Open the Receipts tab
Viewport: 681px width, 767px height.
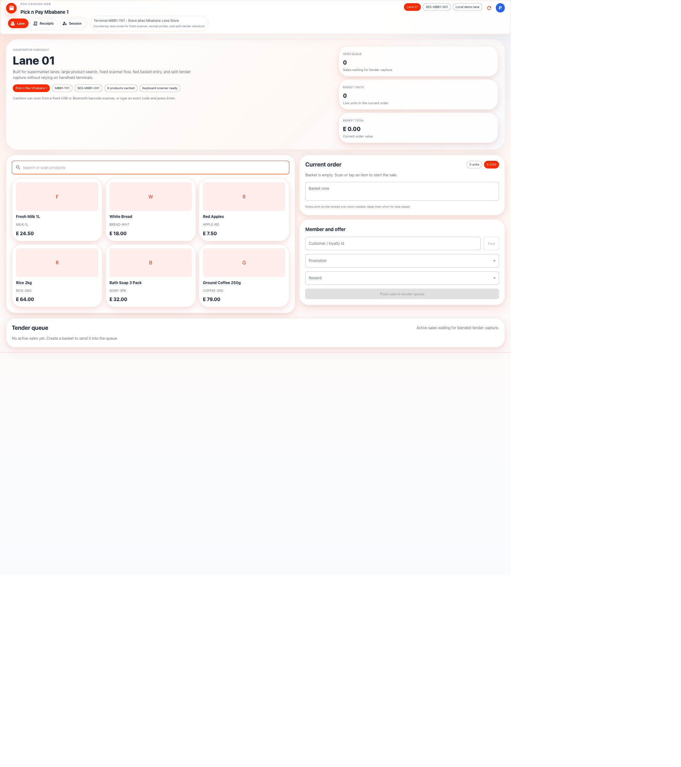click(x=44, y=23)
